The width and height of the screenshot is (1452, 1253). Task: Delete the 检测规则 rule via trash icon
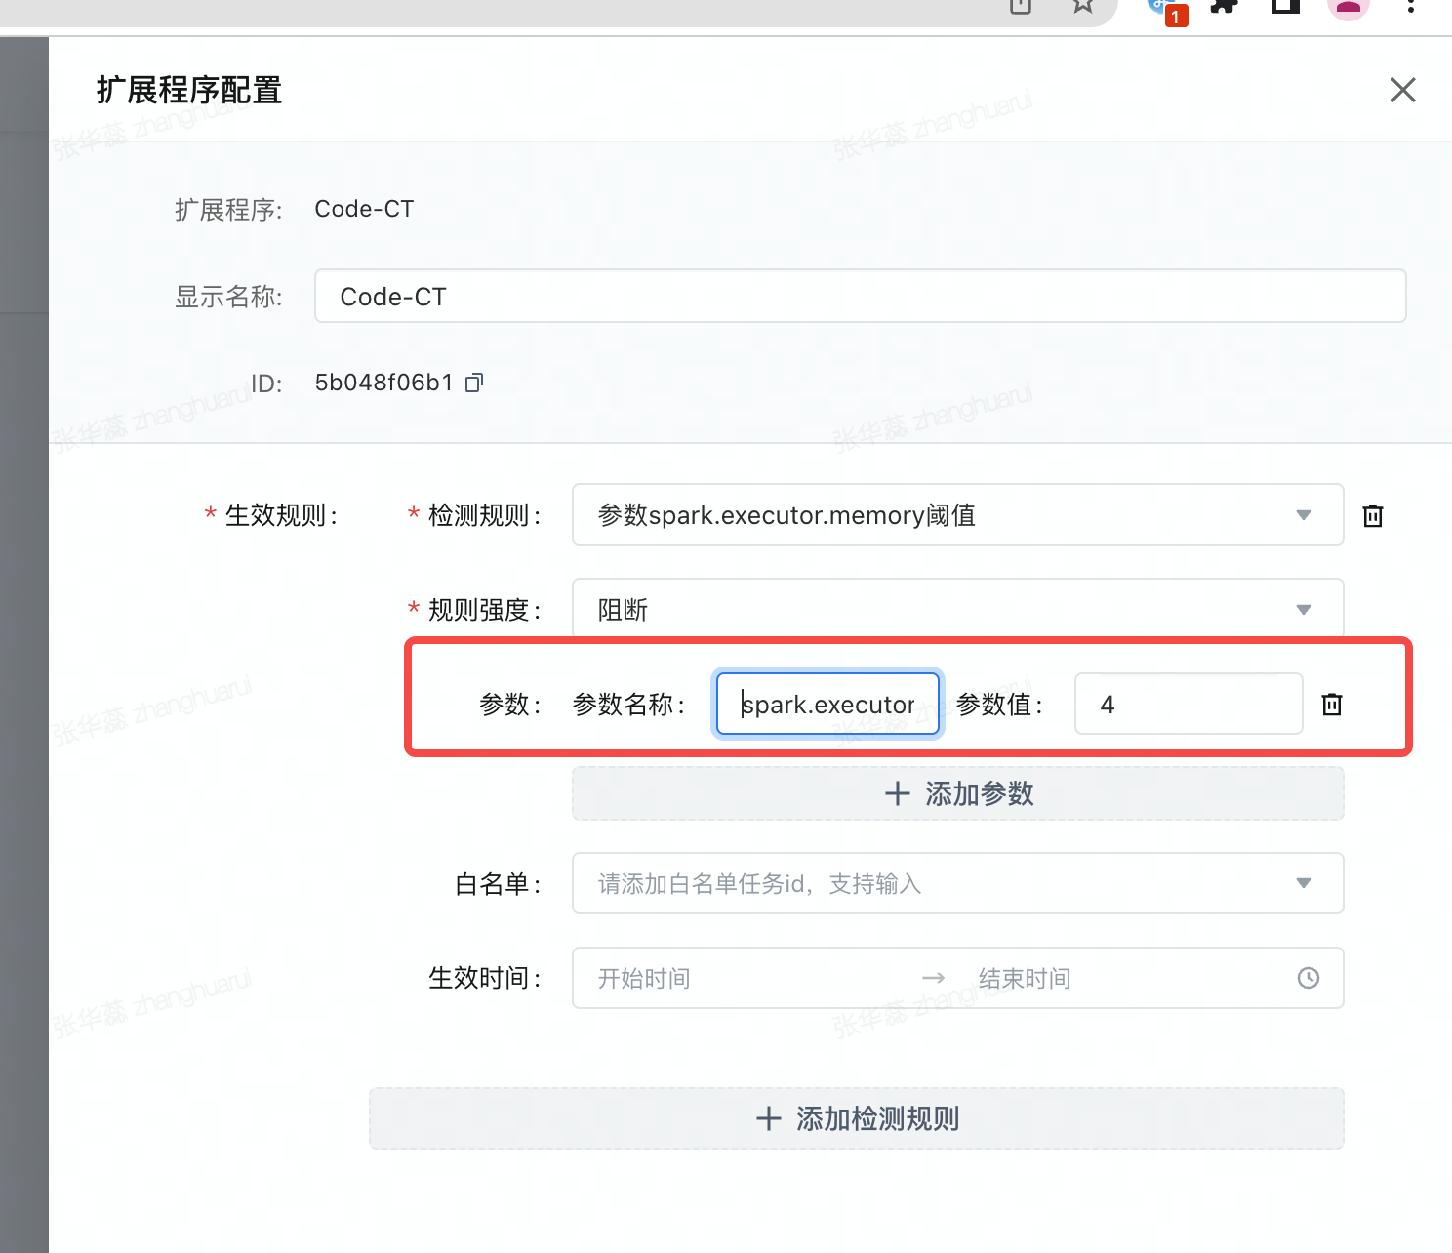pyautogui.click(x=1372, y=515)
